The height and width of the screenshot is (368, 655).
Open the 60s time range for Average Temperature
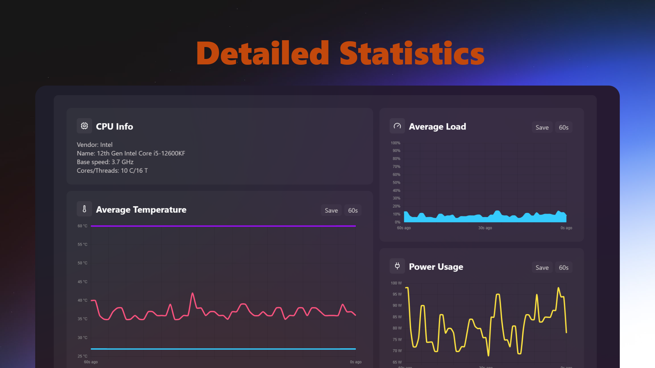tap(353, 210)
